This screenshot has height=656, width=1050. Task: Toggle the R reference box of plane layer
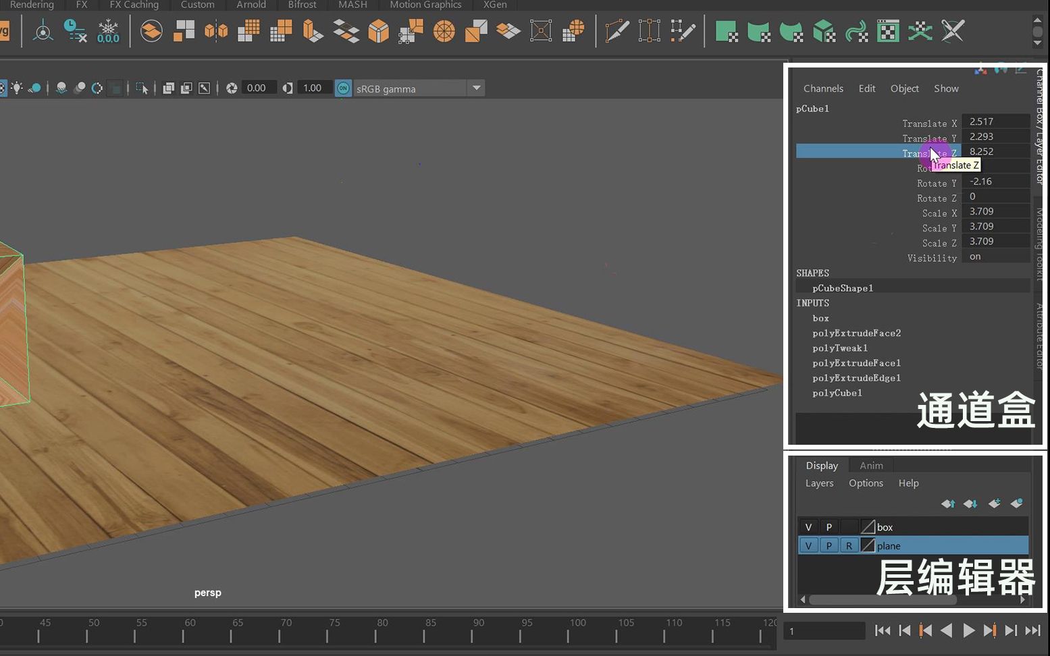(849, 545)
